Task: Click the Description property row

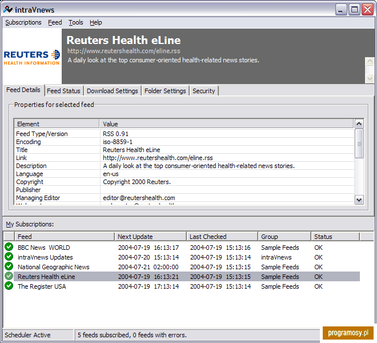Action: (x=184, y=166)
